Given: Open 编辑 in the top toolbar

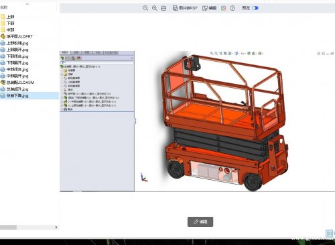Looking at the screenshot, I should pos(209,8).
